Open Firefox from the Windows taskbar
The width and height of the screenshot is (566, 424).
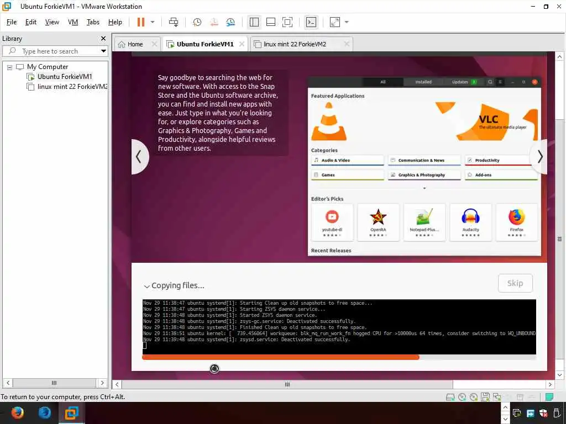click(17, 413)
